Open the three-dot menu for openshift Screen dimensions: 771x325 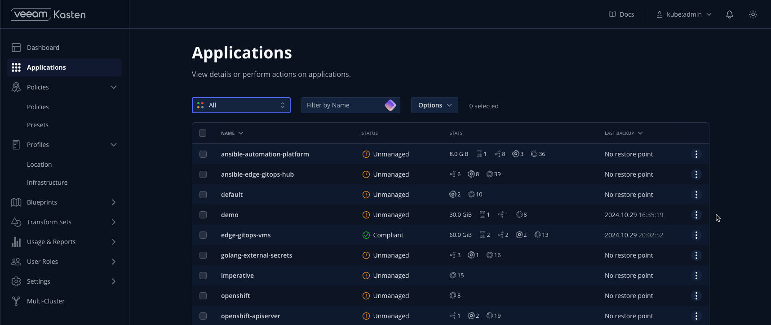point(696,296)
